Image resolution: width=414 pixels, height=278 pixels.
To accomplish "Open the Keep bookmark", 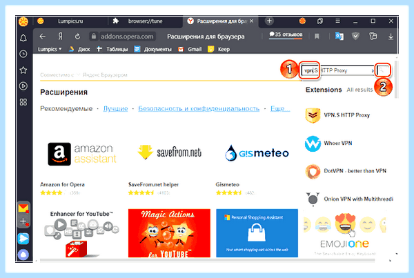I will tap(219, 49).
